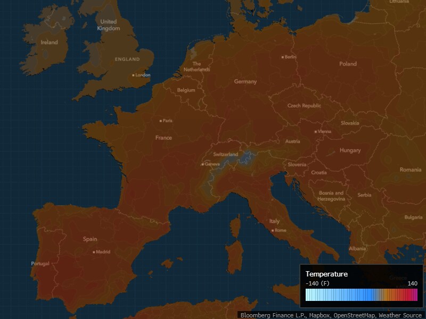
Task: Click the Ireland label on map
Action: [x=49, y=43]
